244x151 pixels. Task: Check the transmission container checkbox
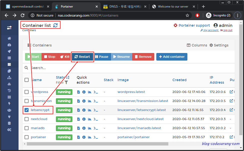[27, 101]
